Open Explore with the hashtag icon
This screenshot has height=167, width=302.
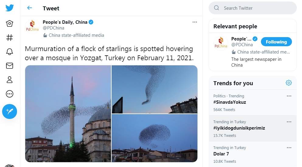(9, 37)
